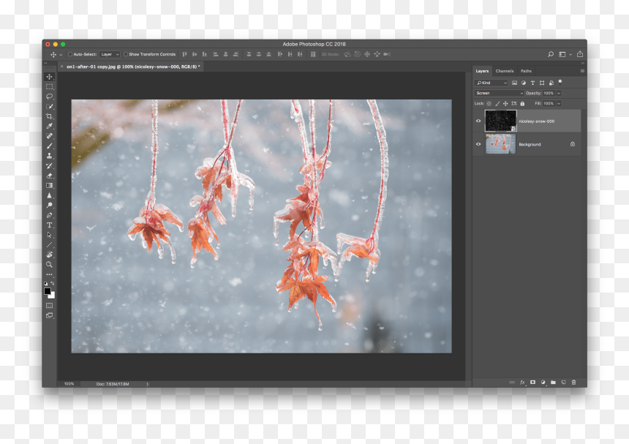Toggle lock all padlock in Layers panel
Viewport: 629px width, 444px height.
point(522,103)
